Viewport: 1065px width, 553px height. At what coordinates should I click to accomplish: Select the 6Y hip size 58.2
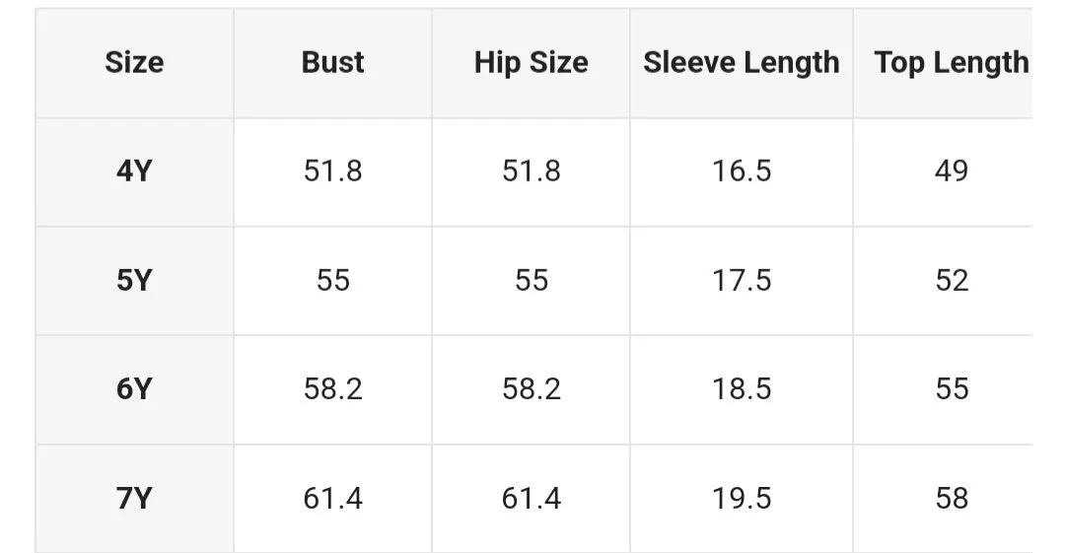click(532, 389)
